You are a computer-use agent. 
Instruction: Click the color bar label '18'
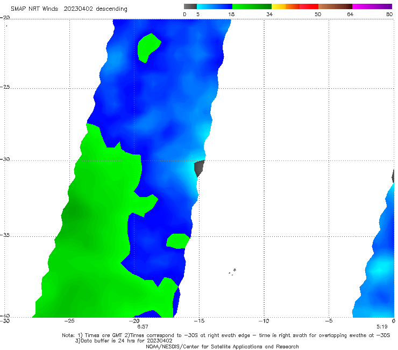(x=231, y=15)
